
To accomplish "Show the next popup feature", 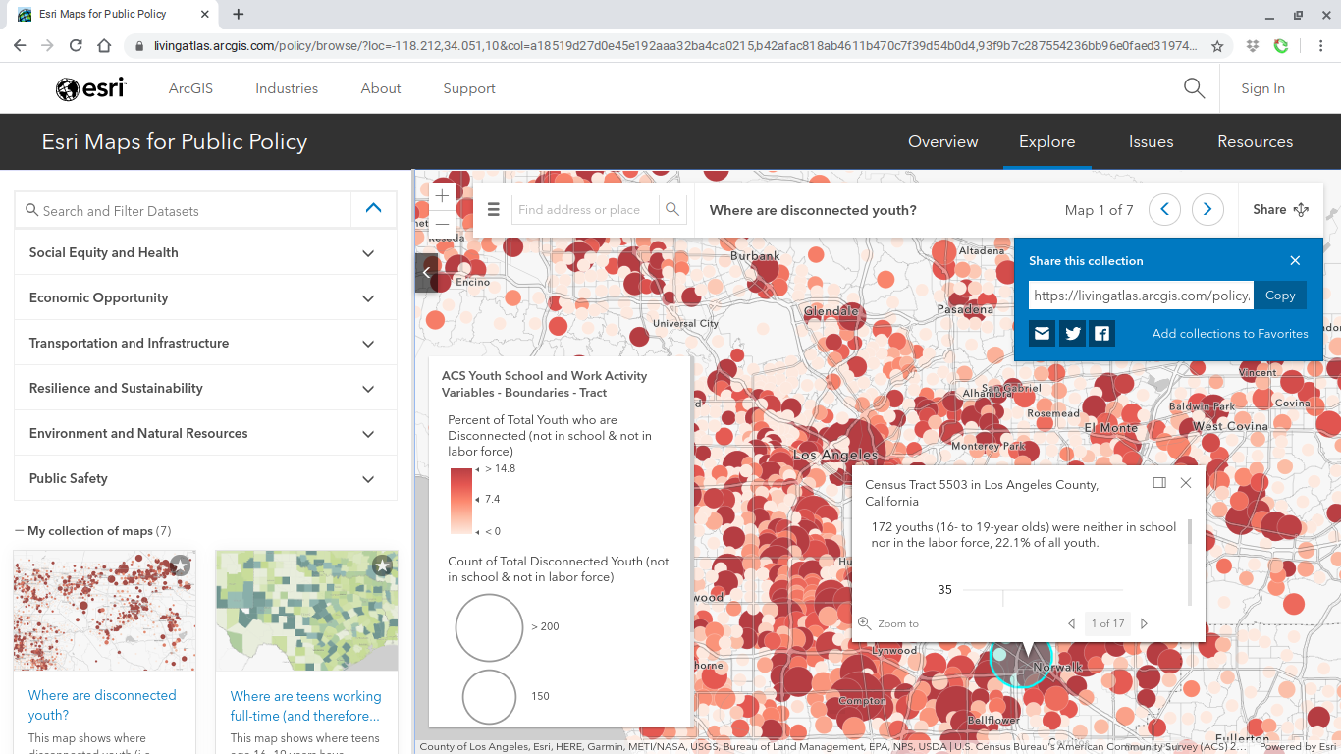I will 1144,623.
